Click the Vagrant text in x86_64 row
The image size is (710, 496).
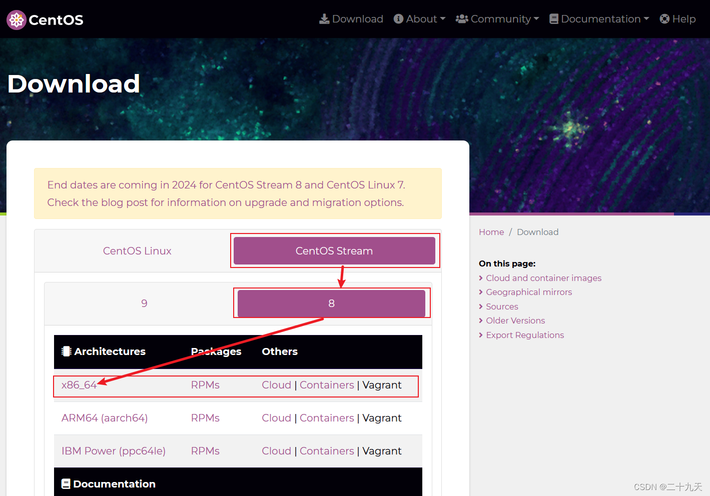point(382,385)
